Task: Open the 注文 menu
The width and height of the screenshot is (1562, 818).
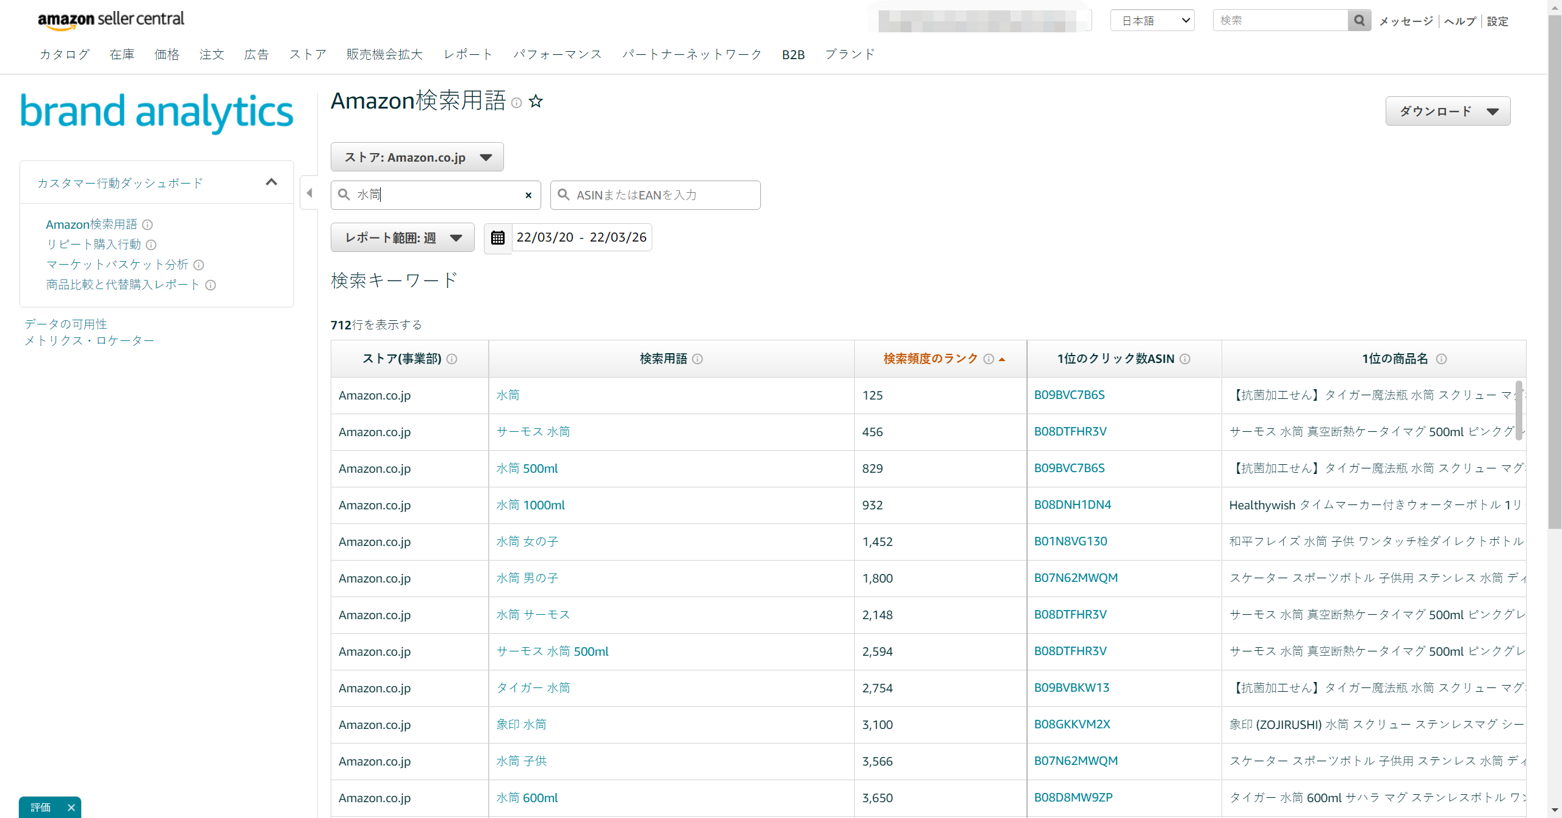Action: pos(212,54)
